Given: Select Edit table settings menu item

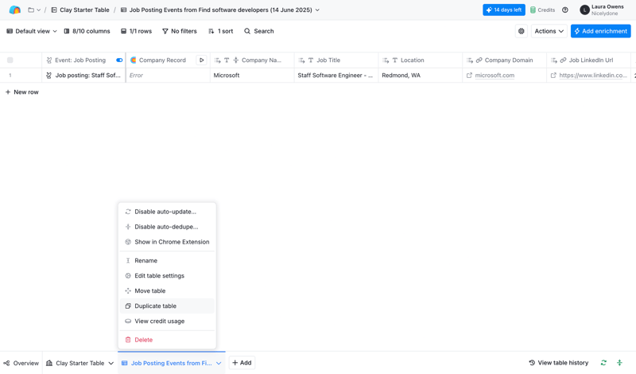Looking at the screenshot, I should pyautogui.click(x=167, y=275).
